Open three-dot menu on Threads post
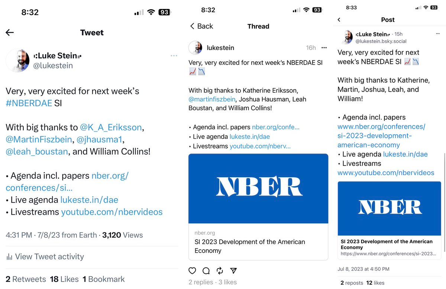The width and height of the screenshot is (446, 289). point(324,48)
